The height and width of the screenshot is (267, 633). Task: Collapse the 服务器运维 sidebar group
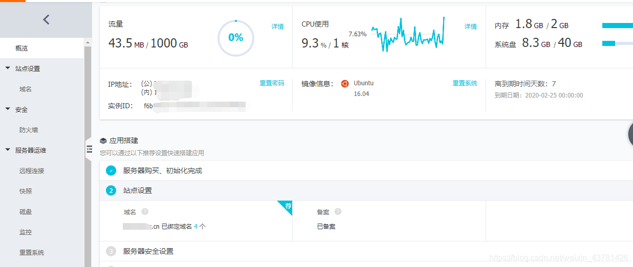(8, 150)
